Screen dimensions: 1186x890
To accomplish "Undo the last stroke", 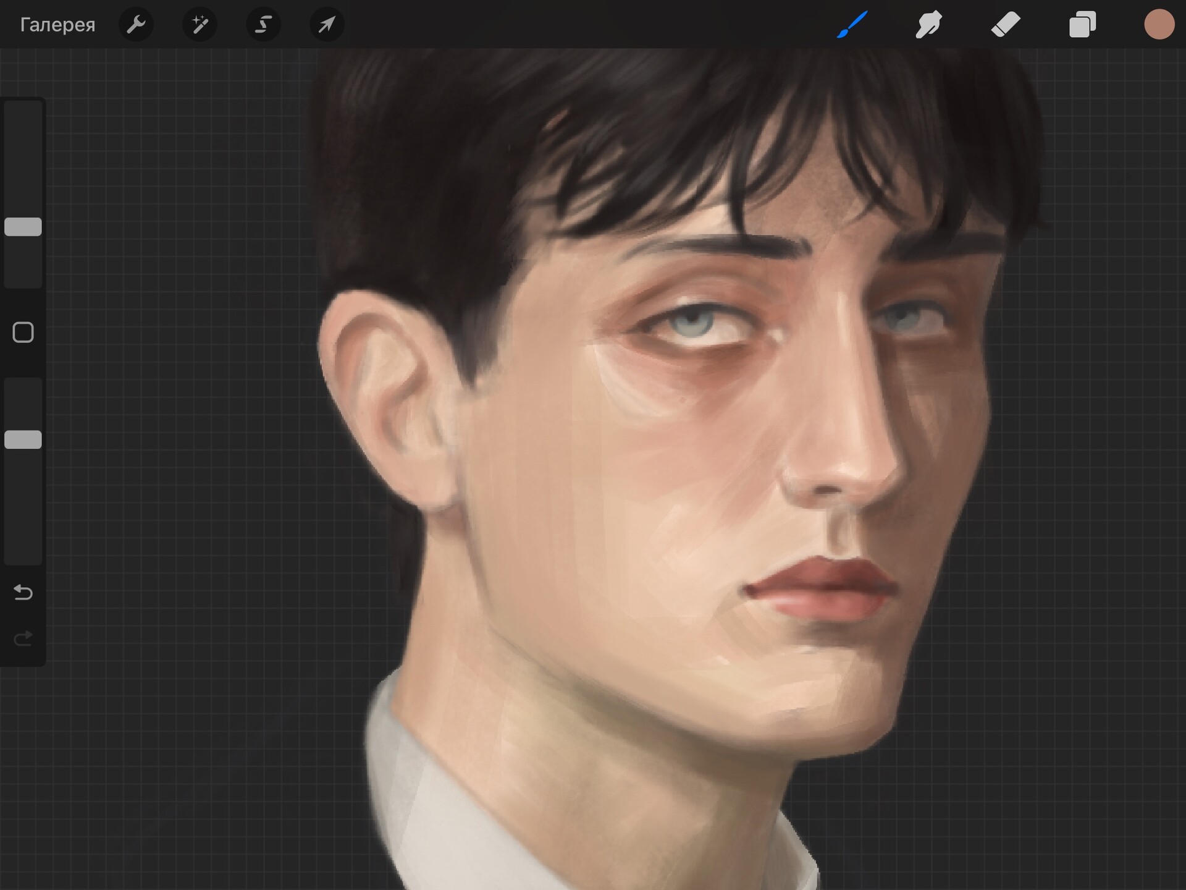I will click(x=23, y=593).
